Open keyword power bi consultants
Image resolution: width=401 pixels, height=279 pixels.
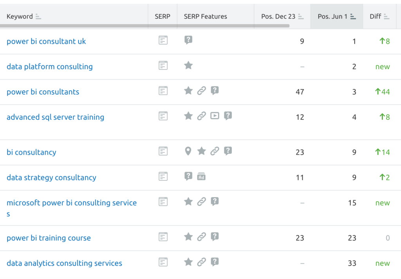click(43, 92)
